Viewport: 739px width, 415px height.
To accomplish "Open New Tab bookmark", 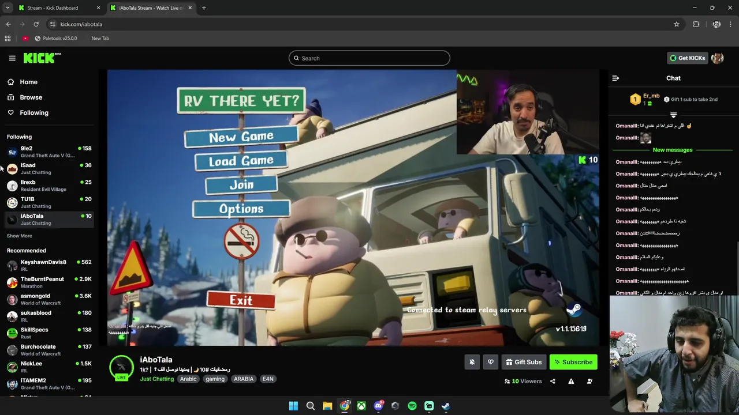I will point(100,38).
